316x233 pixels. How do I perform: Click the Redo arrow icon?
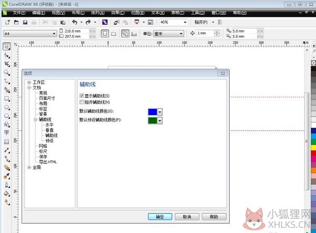click(88, 22)
